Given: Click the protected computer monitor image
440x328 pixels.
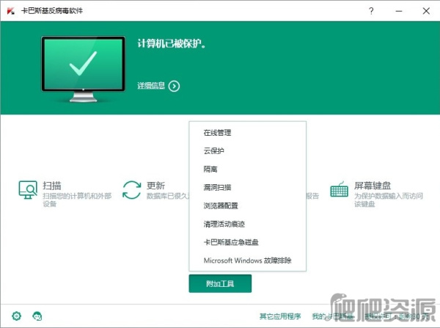Looking at the screenshot, I should tap(84, 69).
